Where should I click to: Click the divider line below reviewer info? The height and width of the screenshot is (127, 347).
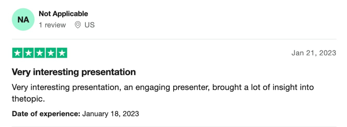(x=174, y=39)
